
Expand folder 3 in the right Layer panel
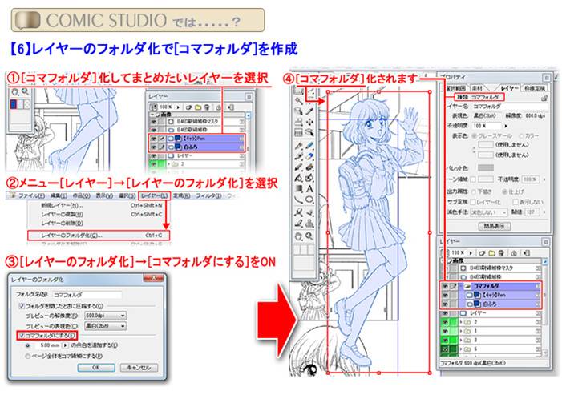461,340
